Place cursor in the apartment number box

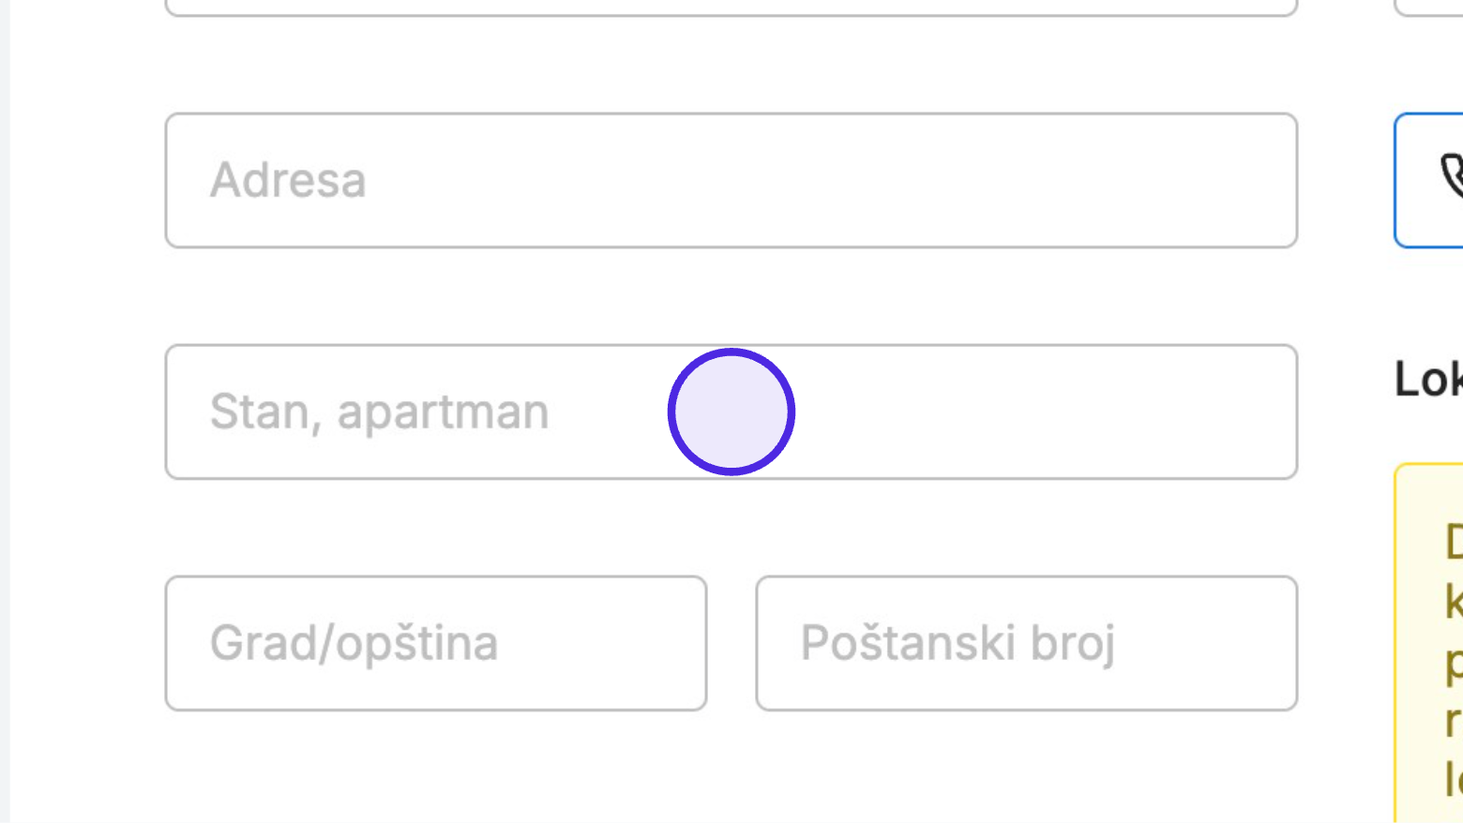point(731,411)
